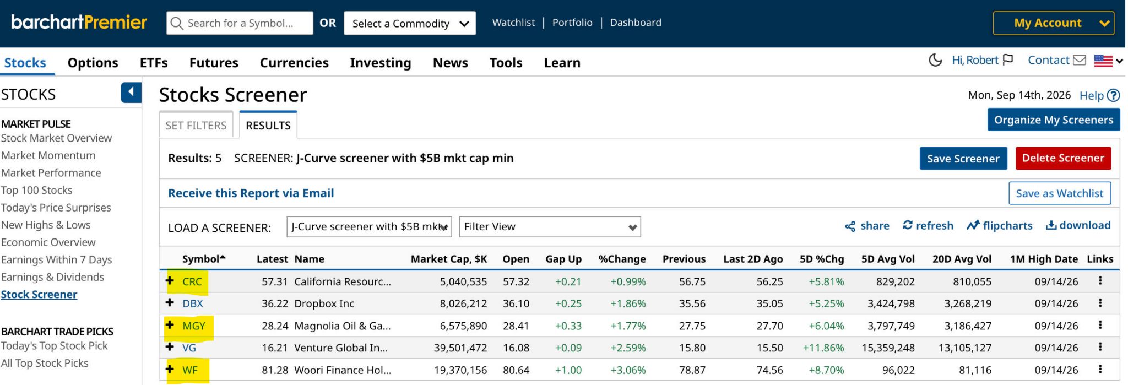1128x385 pixels.
Task: Expand the VG row plus sign
Action: point(170,347)
